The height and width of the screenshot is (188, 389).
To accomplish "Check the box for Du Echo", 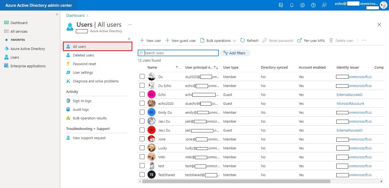I will [x=142, y=86].
